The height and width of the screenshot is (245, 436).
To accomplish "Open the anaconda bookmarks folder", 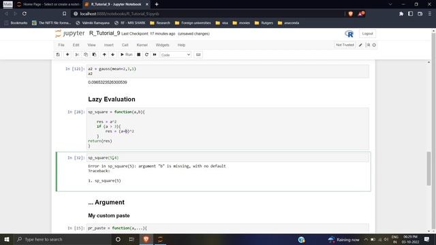I will click(x=288, y=23).
